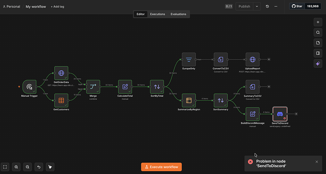Click the 193,968 star count

point(313,6)
